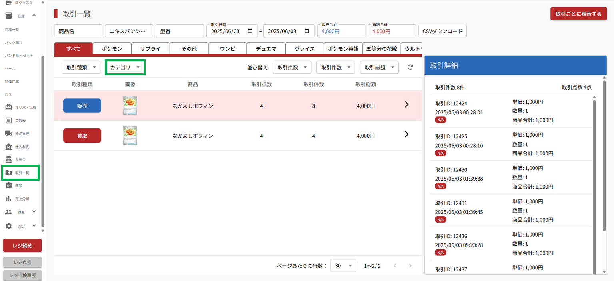Switch to ワンピ tab
The image size is (614, 281).
pyautogui.click(x=228, y=49)
